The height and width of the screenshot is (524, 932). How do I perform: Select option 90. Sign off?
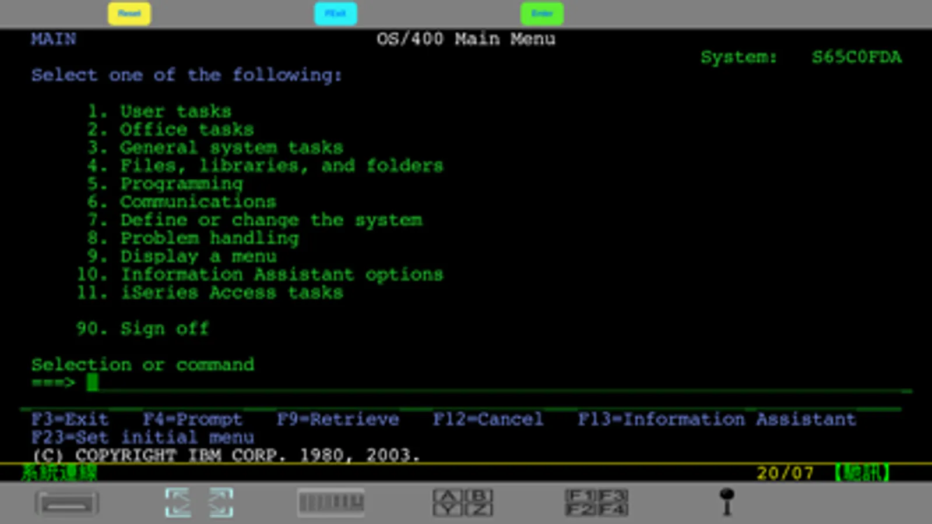pyautogui.click(x=142, y=329)
